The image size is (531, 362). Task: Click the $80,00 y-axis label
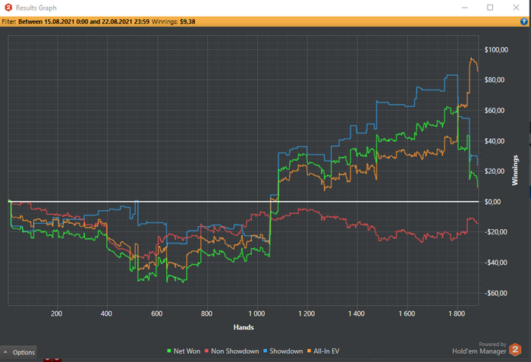495,80
